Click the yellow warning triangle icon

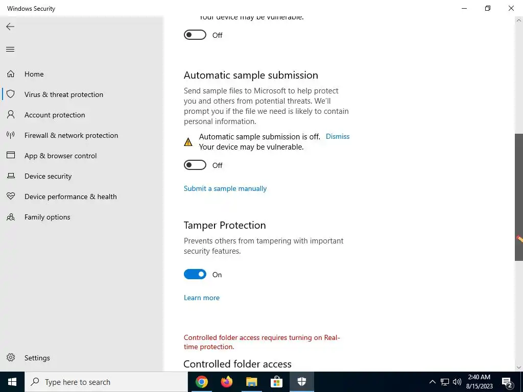coord(188,142)
